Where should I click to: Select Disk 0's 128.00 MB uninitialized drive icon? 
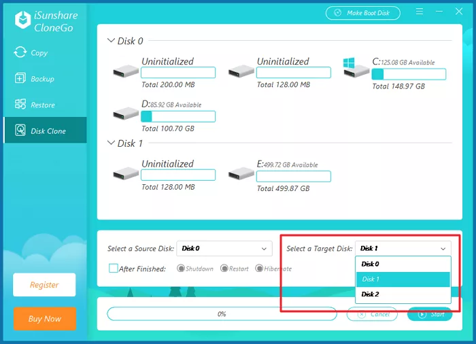[x=241, y=71]
